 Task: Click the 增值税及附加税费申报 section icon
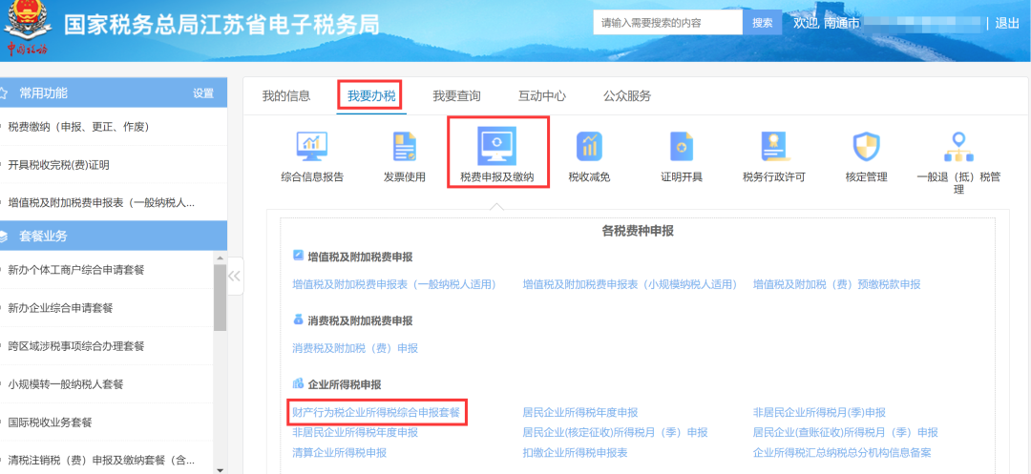298,256
